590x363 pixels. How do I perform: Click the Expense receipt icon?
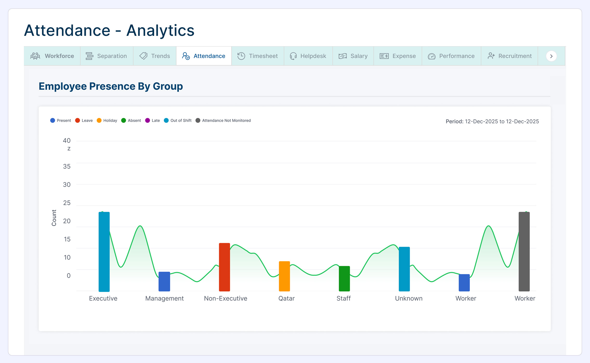pos(384,56)
